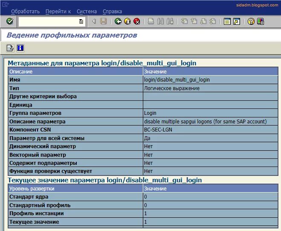The width and height of the screenshot is (281, 231).
Task: Click the Create New Session icon
Action: 227,21
